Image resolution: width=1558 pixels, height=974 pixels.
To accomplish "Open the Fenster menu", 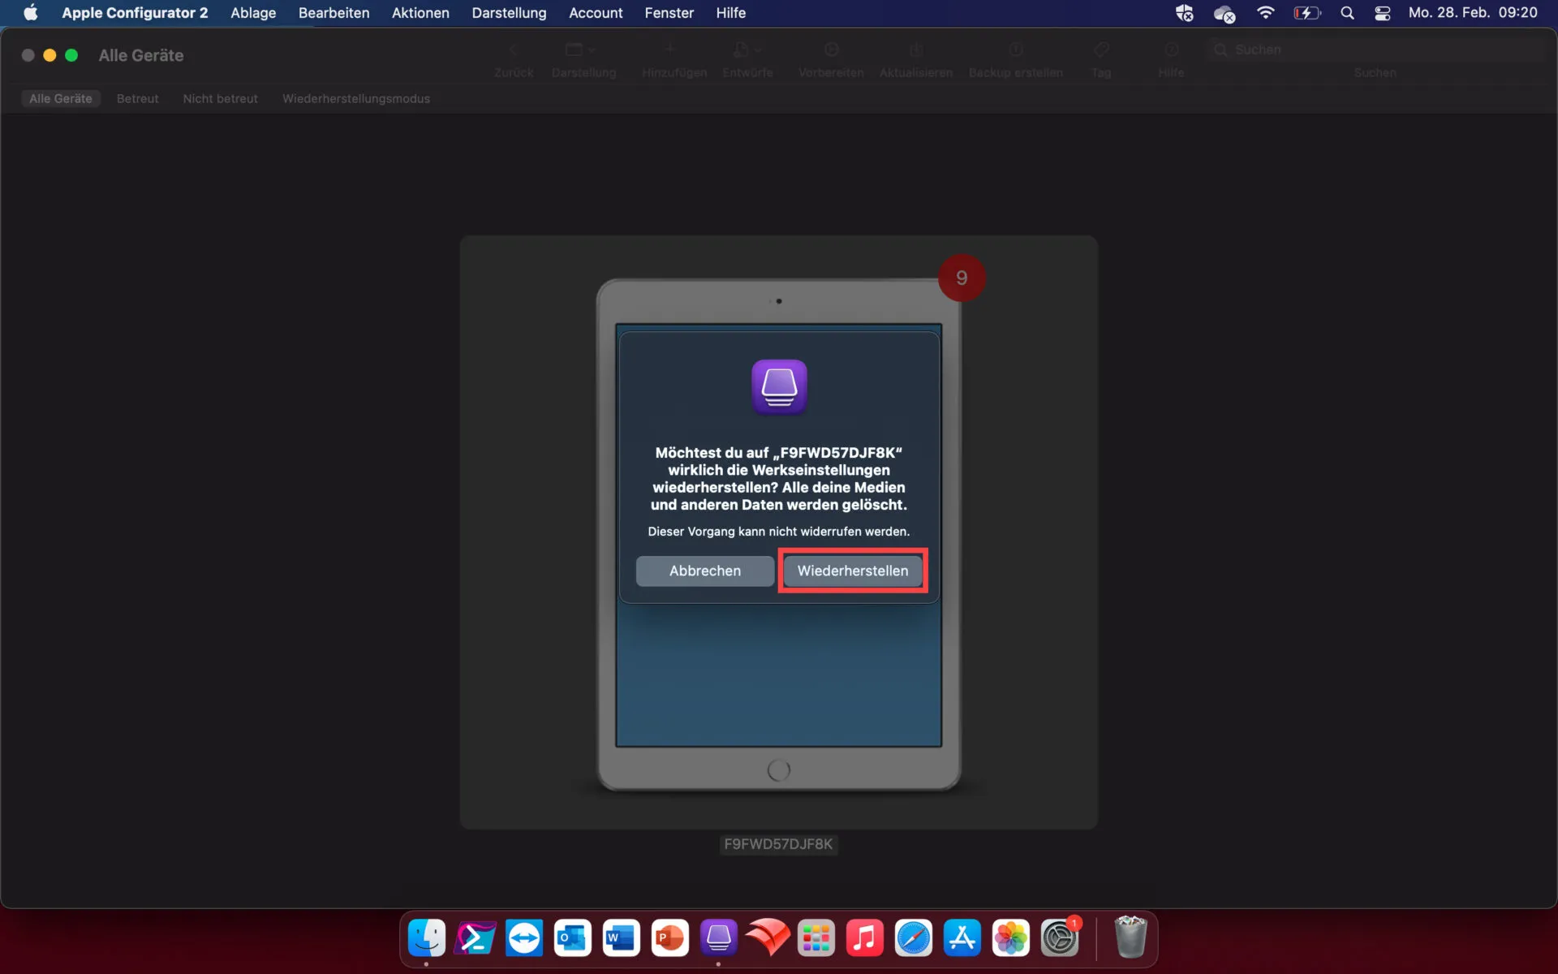I will pyautogui.click(x=669, y=13).
